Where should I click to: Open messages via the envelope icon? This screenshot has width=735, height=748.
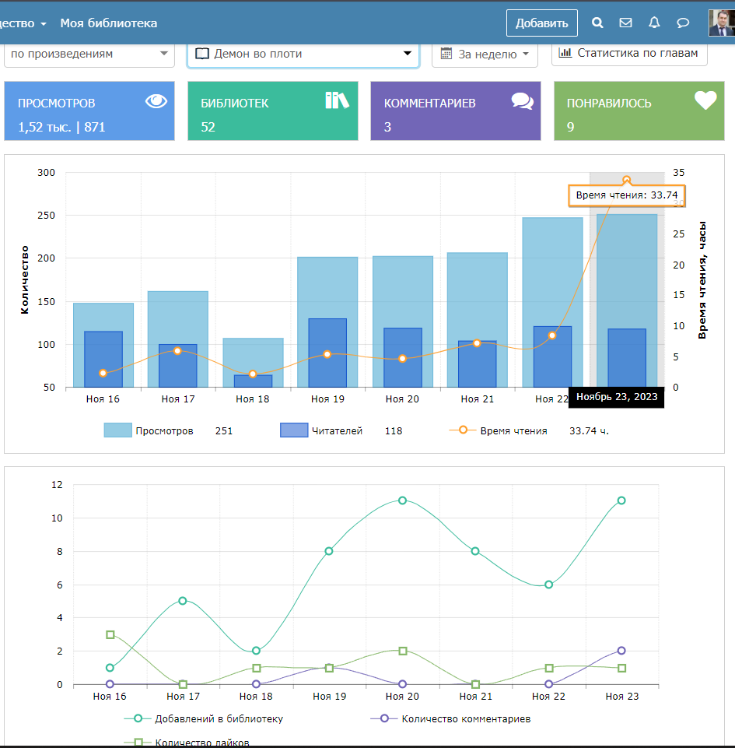tap(625, 23)
